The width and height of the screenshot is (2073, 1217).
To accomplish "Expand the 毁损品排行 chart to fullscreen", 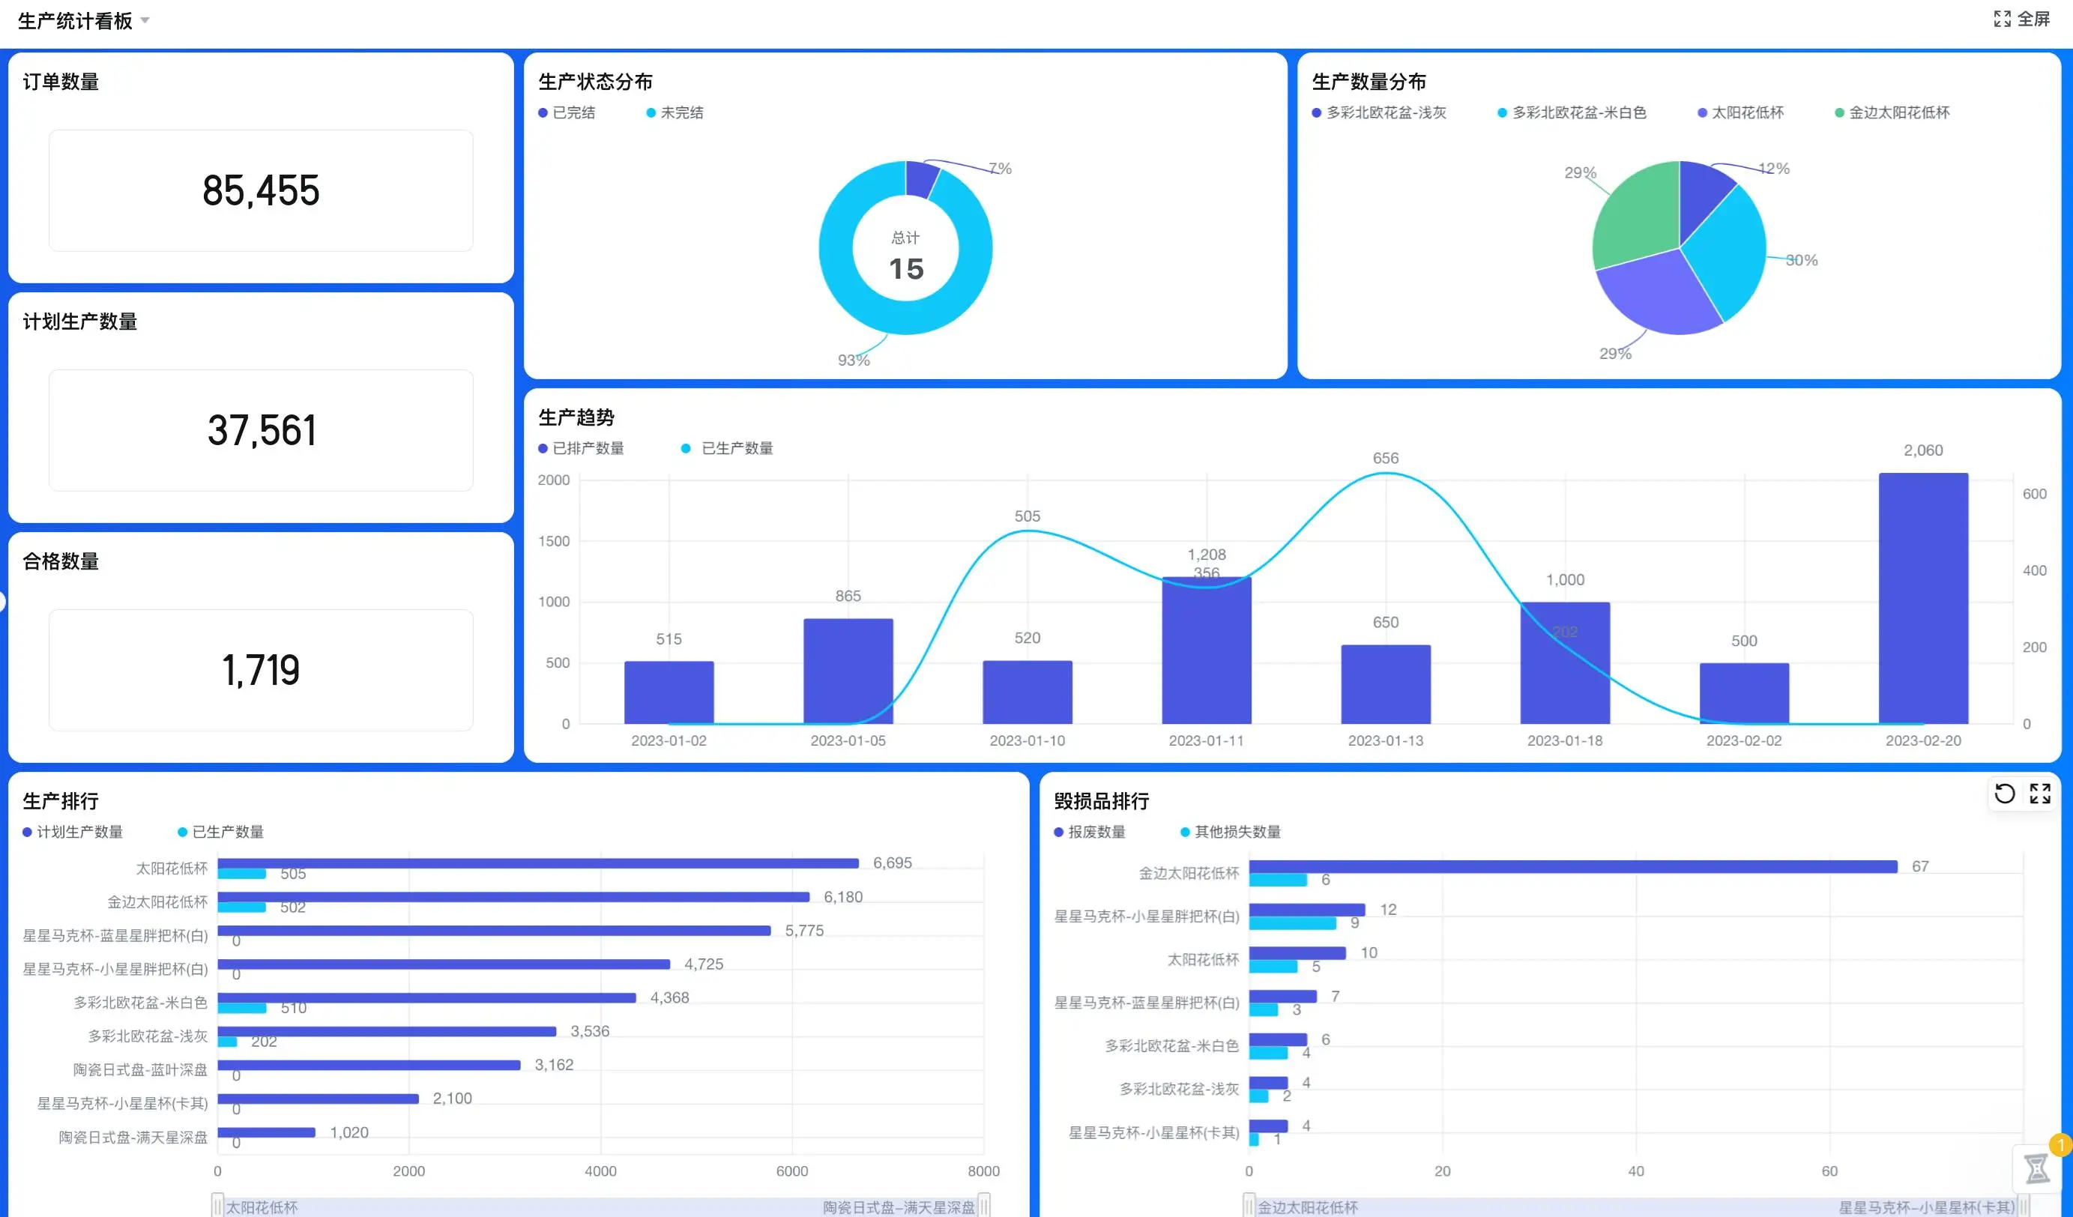I will (2039, 794).
